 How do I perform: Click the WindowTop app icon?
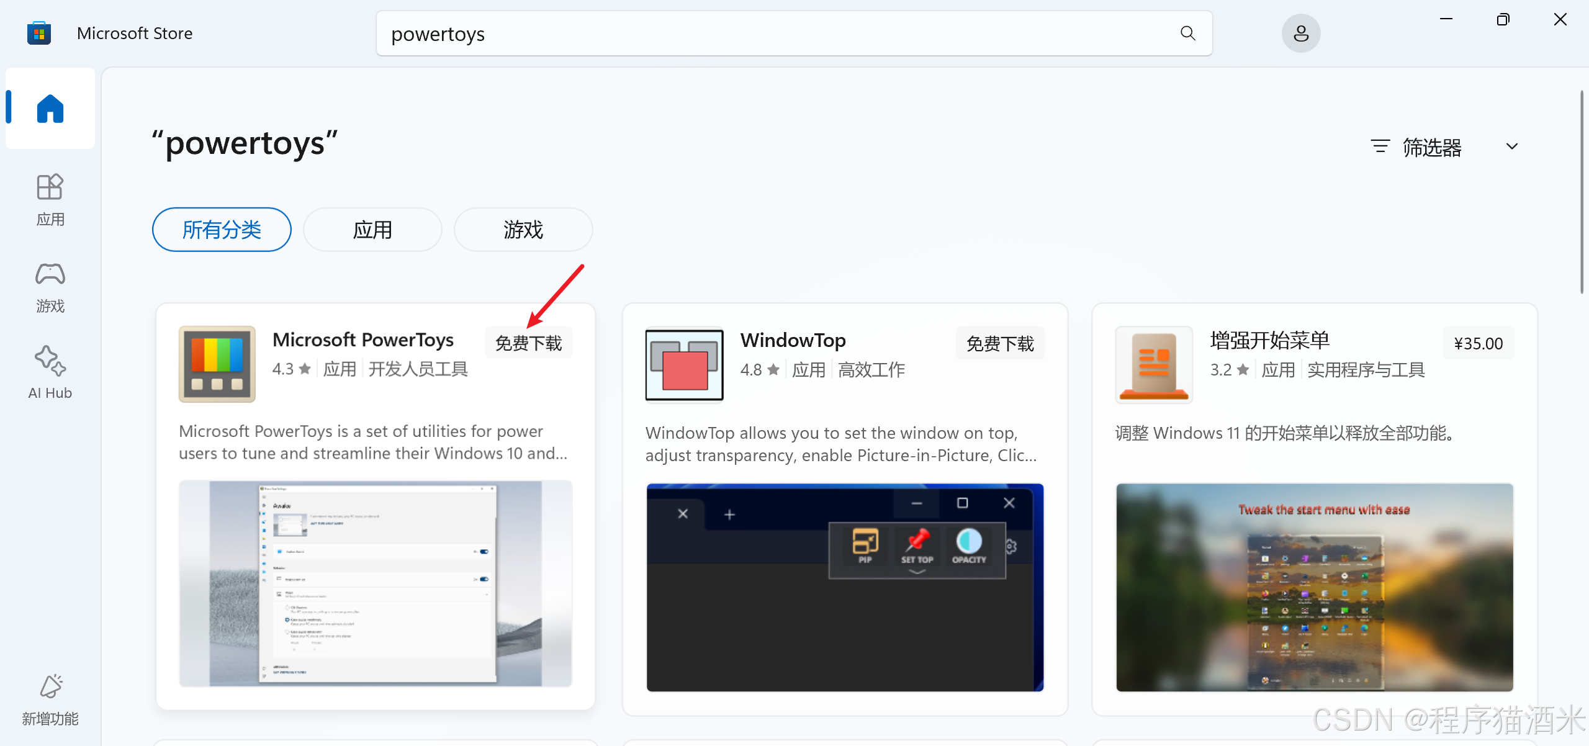pyautogui.click(x=684, y=364)
